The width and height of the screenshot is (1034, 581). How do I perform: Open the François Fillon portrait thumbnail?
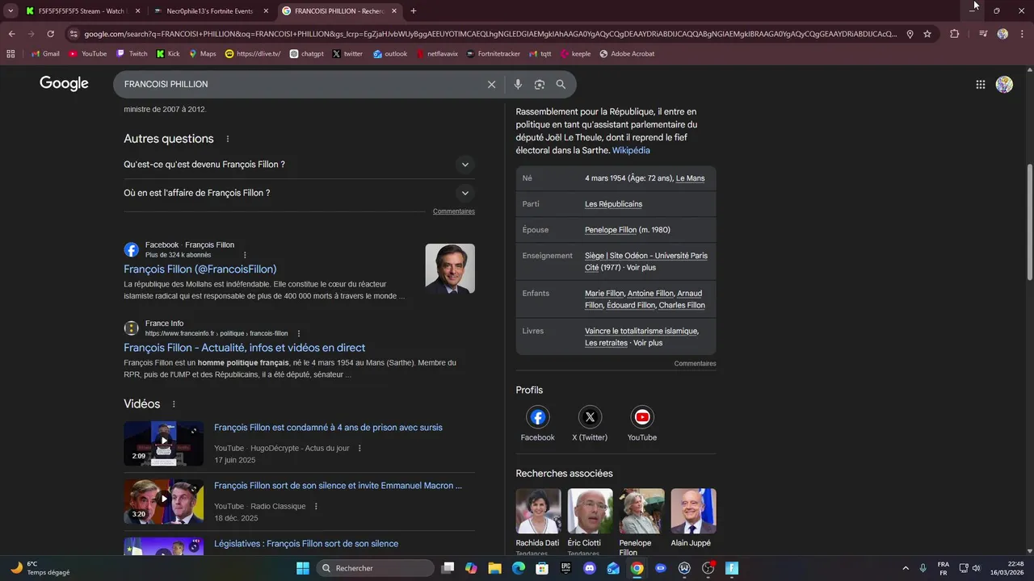450,269
